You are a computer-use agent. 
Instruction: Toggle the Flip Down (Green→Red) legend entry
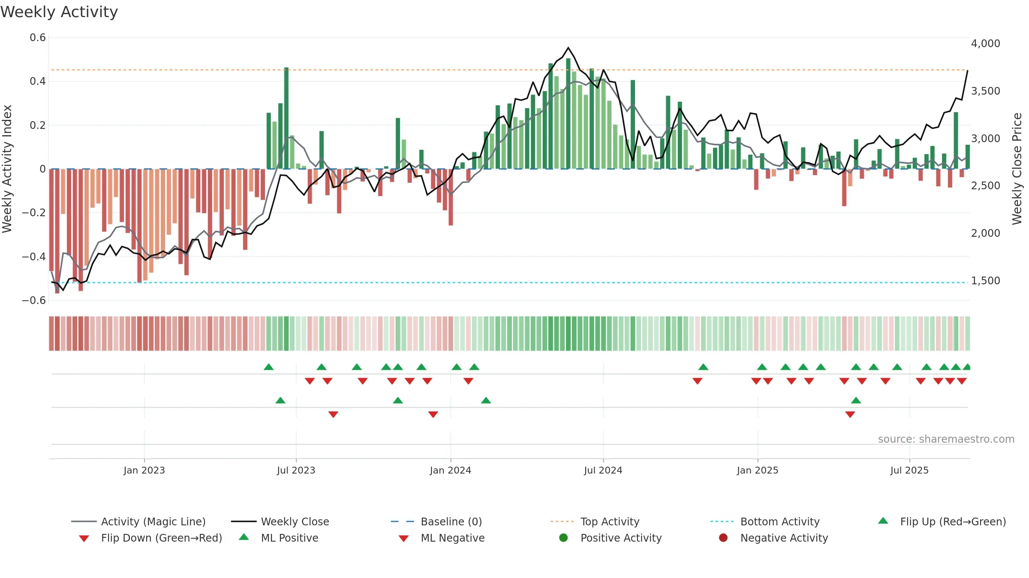150,538
